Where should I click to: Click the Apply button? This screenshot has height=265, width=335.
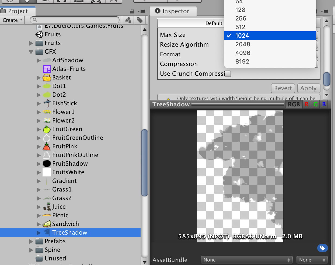(x=309, y=88)
